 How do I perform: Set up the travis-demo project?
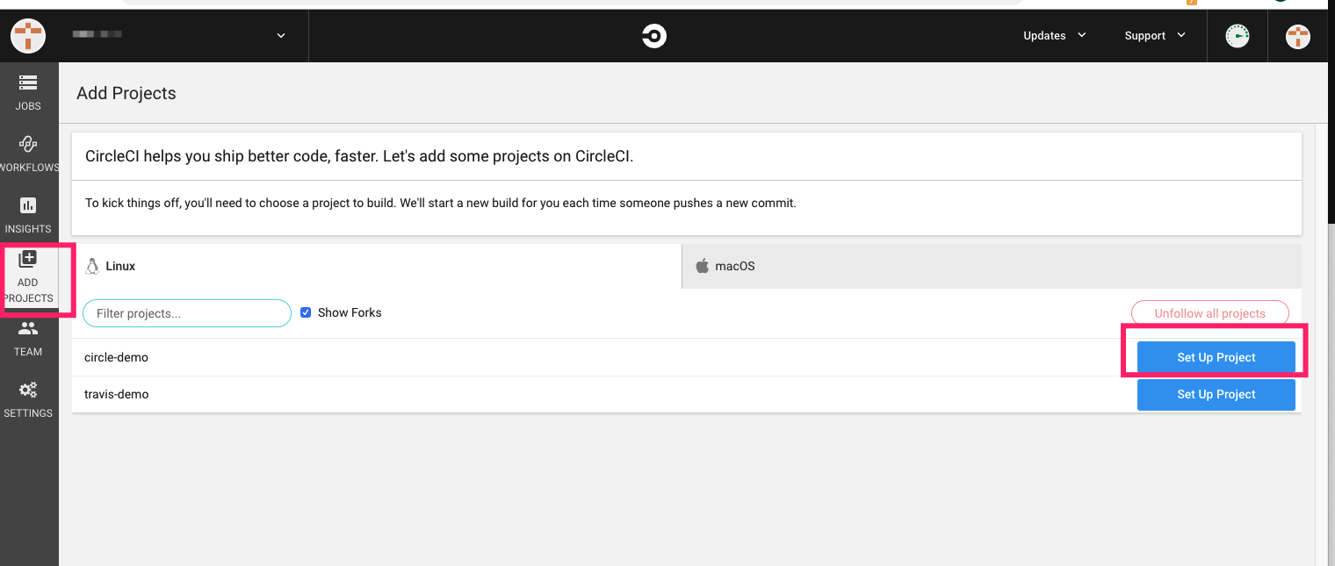pos(1216,394)
